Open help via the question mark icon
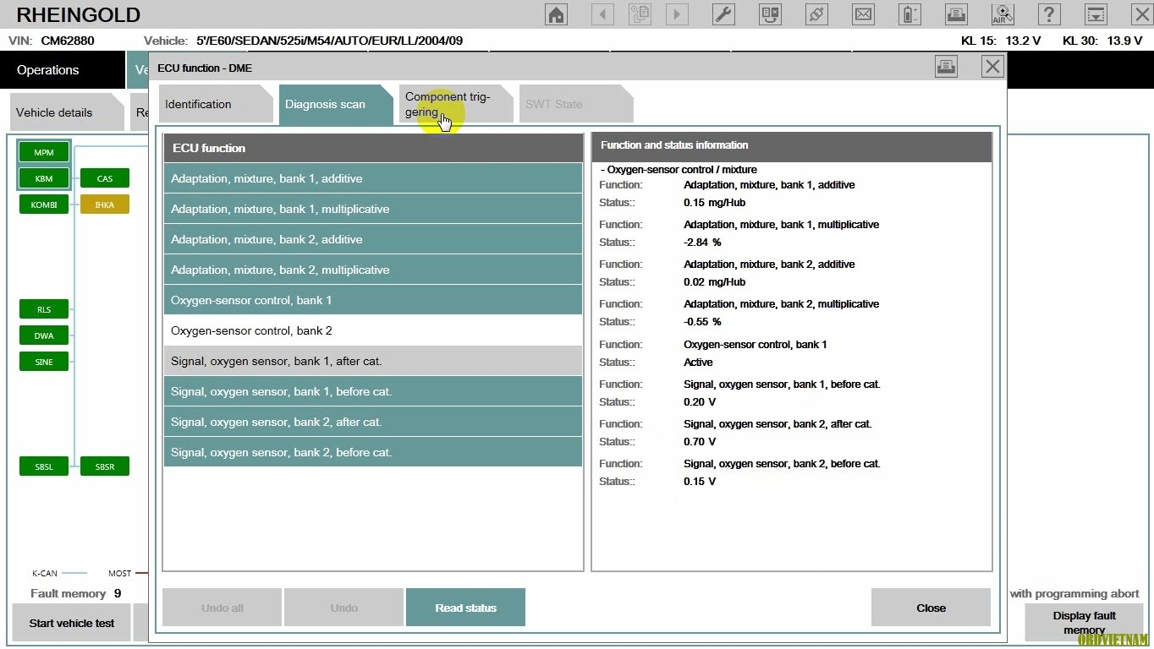 (1049, 14)
